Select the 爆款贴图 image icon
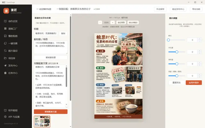The width and height of the screenshot is (205, 128). [x=5, y=36]
